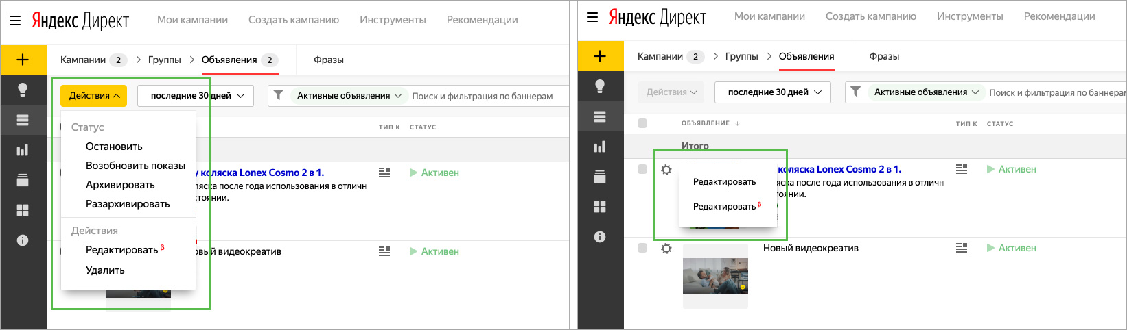Click the yellow plus button in the right screenshot
This screenshot has height=330, width=1127.
coord(600,56)
